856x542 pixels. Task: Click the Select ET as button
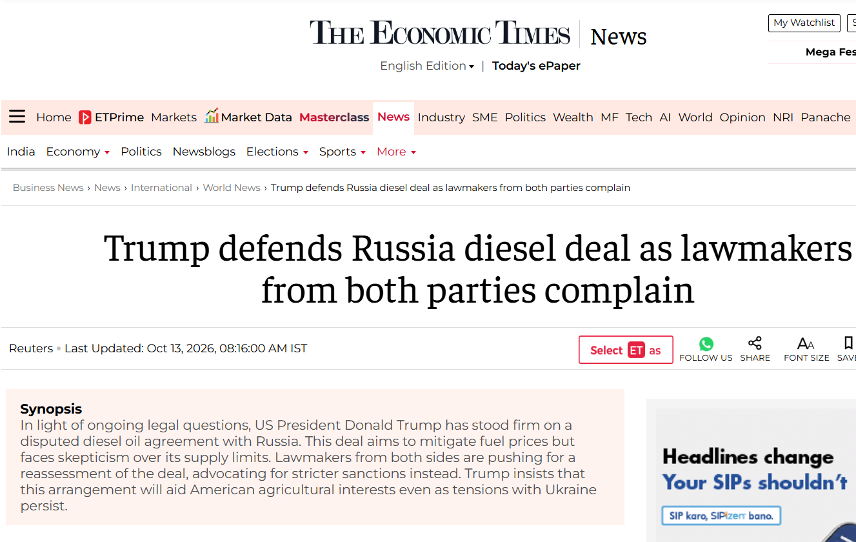[626, 350]
